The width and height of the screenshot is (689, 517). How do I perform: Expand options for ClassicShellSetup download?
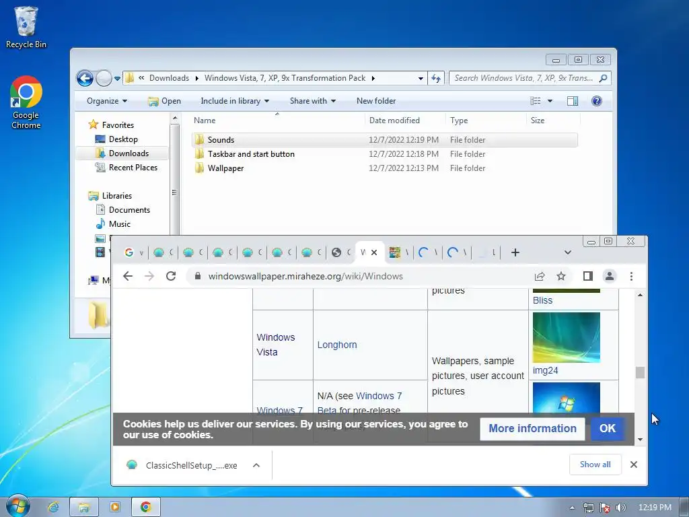point(256,464)
